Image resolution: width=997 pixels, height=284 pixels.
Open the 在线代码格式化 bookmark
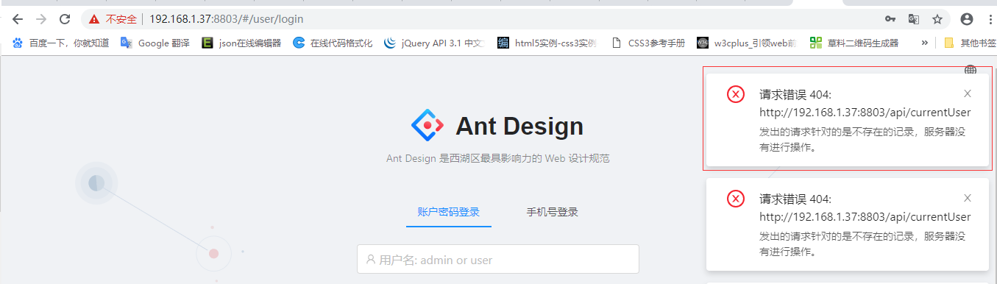[333, 43]
